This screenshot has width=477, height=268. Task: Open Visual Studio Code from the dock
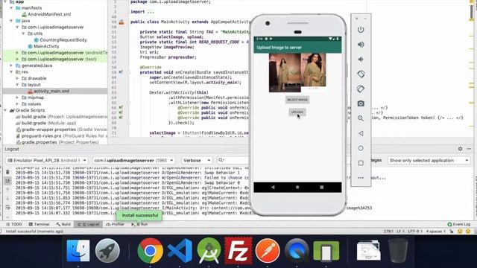tap(180, 251)
